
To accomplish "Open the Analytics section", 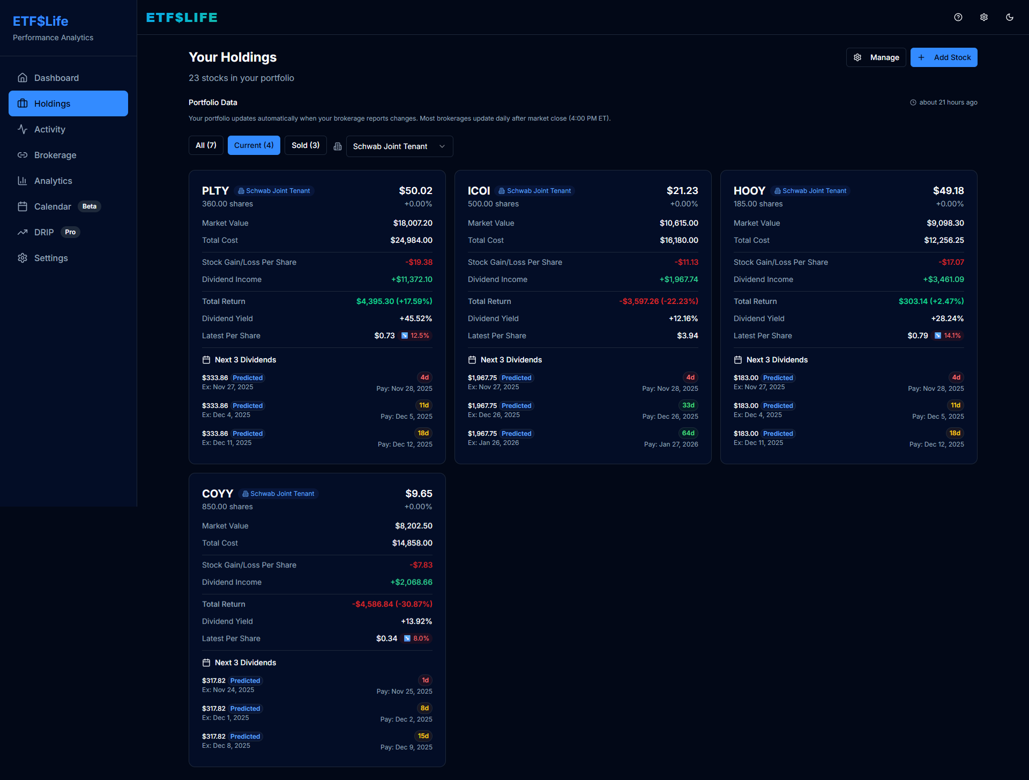I will tap(23, 181).
